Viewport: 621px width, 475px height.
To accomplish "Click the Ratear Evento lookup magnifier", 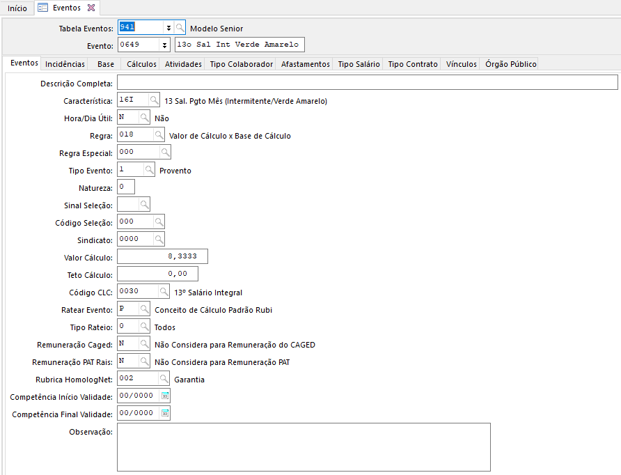I will pos(145,309).
